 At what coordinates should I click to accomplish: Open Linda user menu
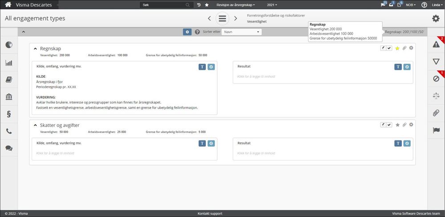click(x=436, y=5)
